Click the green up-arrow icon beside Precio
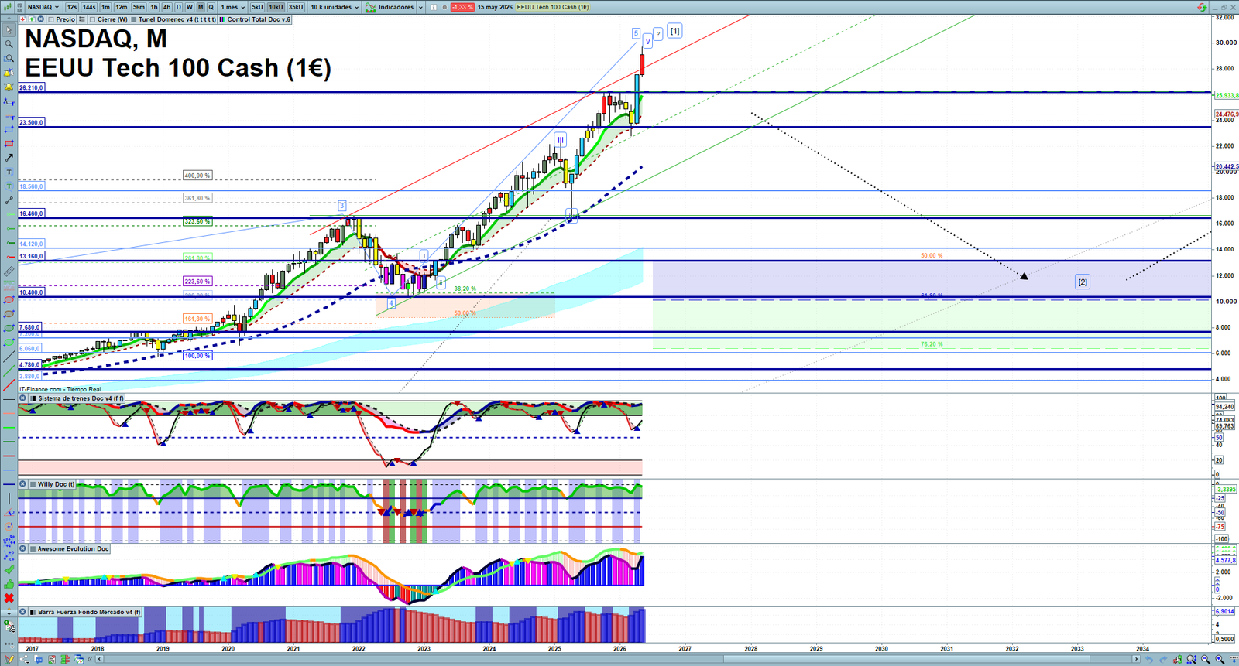 [32, 19]
